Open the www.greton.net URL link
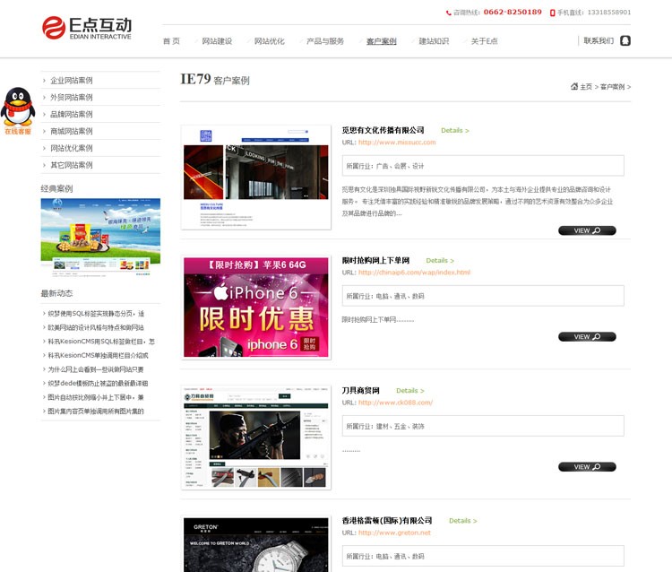Image resolution: width=672 pixels, height=572 pixels. point(394,533)
